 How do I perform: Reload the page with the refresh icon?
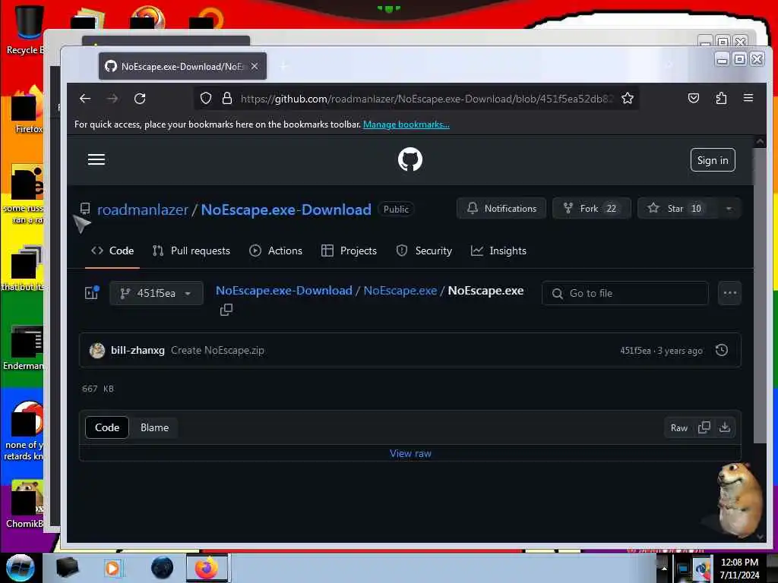click(140, 99)
